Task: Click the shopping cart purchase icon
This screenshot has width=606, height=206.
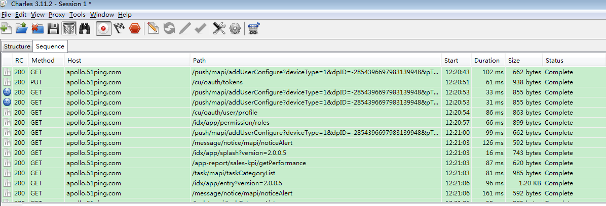Action: pos(253,29)
